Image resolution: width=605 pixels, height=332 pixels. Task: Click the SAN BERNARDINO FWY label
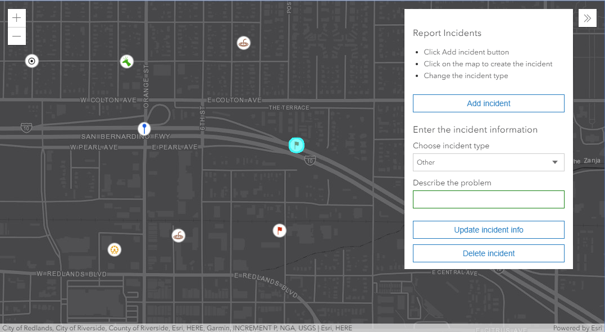[x=125, y=137]
